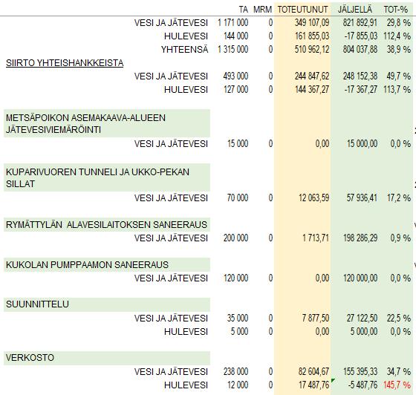Select total value 510 962,12
The image size is (416, 395).
[312, 49]
